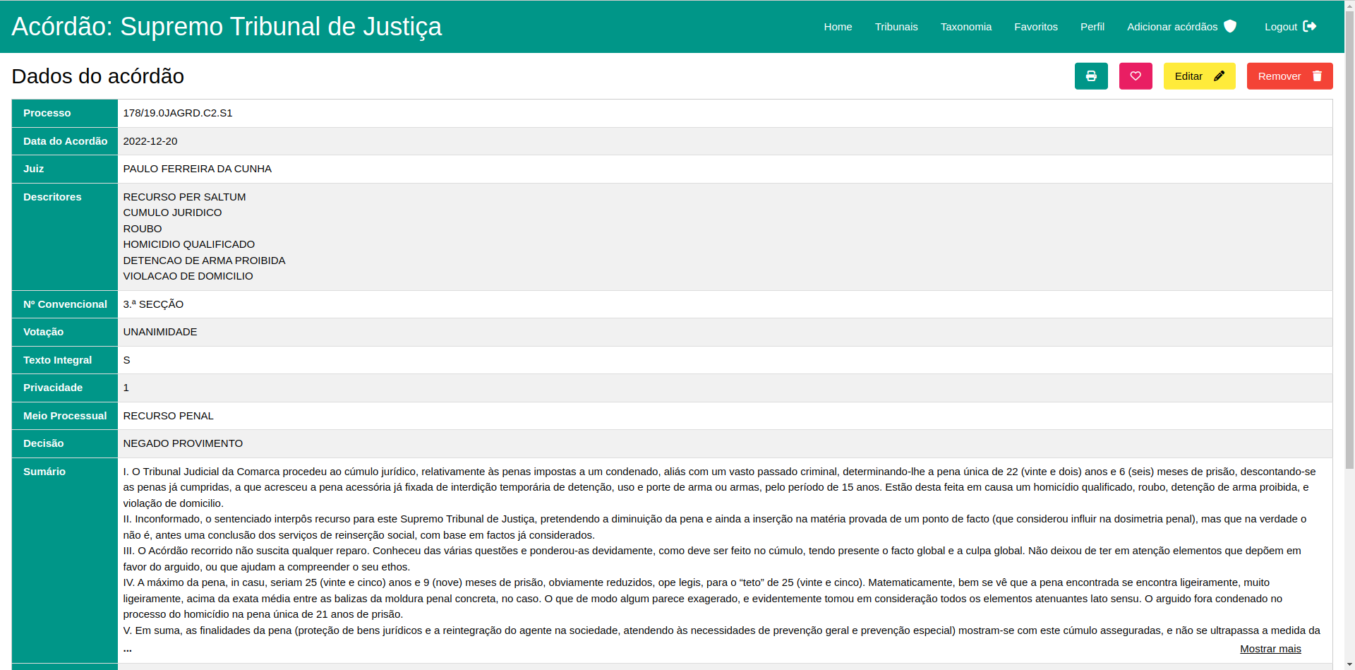
Task: Select the Privacidade value 1
Action: (x=126, y=388)
